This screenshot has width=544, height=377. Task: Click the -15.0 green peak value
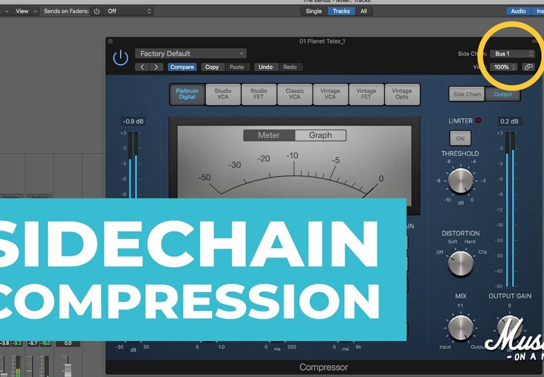[x=45, y=343]
